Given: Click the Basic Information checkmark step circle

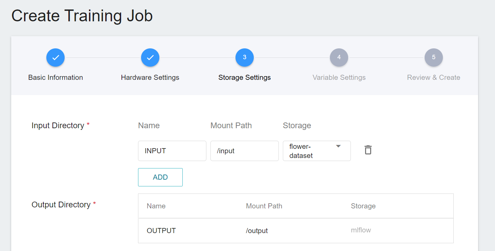Looking at the screenshot, I should tap(55, 58).
